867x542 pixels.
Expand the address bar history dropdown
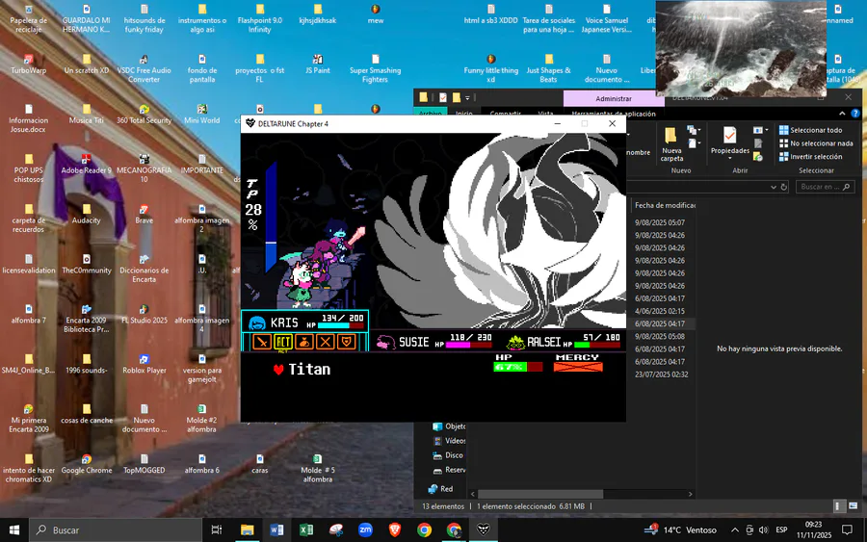(774, 187)
